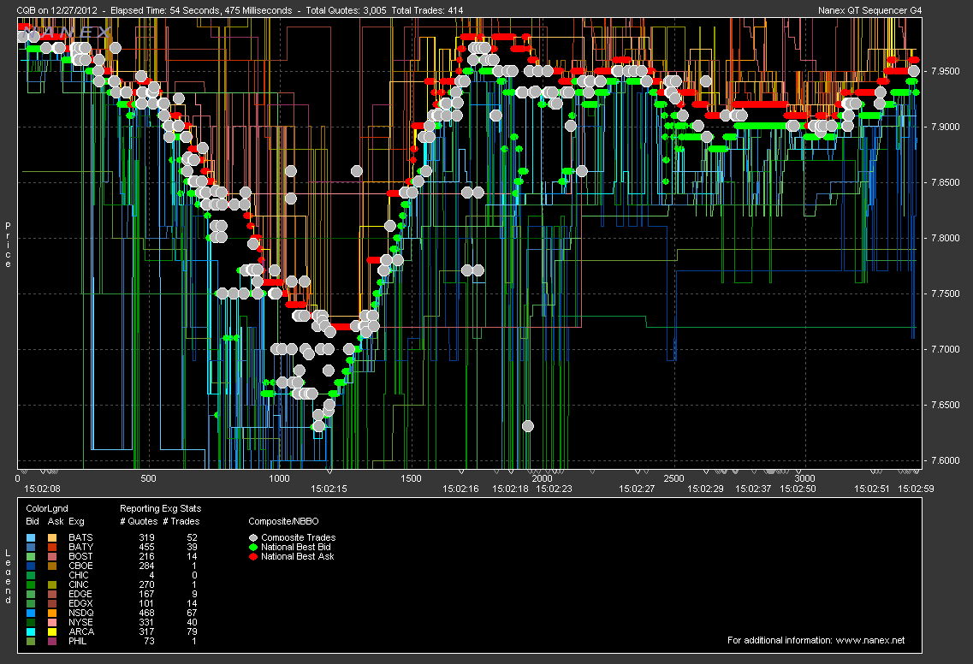Image resolution: width=973 pixels, height=664 pixels.
Task: Select the ARCA ask yellow swatch
Action: [52, 631]
